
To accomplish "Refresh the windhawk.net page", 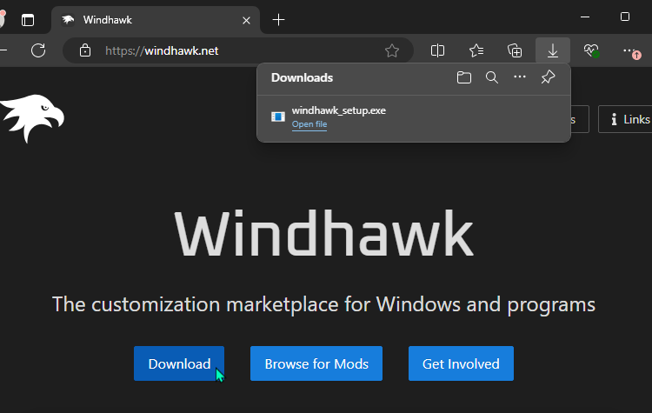I will point(38,50).
